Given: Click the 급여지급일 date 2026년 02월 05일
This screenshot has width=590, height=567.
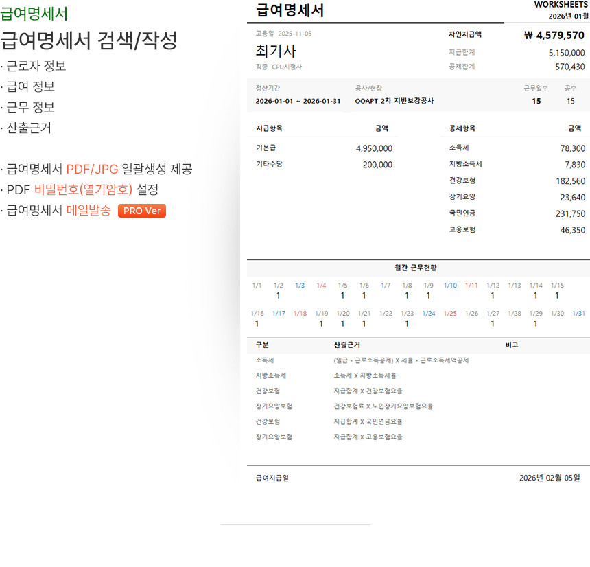Looking at the screenshot, I should [x=549, y=478].
